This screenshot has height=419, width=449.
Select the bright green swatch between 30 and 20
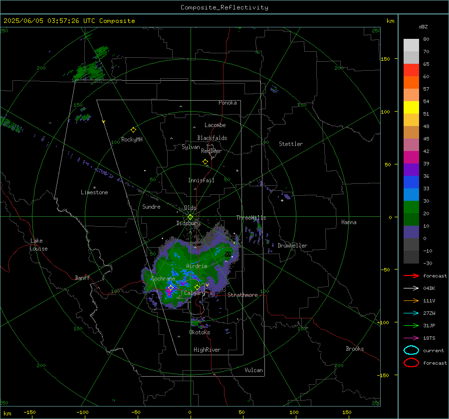pos(411,207)
